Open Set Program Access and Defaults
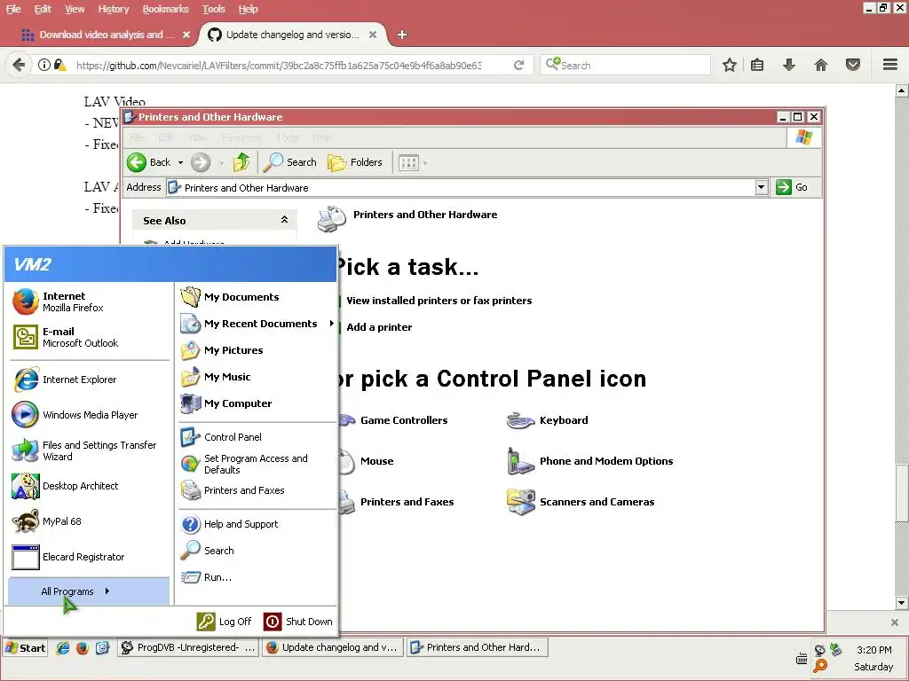This screenshot has height=681, width=909. [x=257, y=464]
